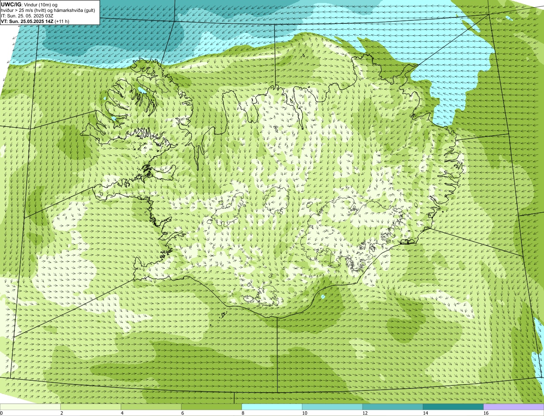Click the medium green 4–6 legend swatch
The image size is (544, 416).
151,407
